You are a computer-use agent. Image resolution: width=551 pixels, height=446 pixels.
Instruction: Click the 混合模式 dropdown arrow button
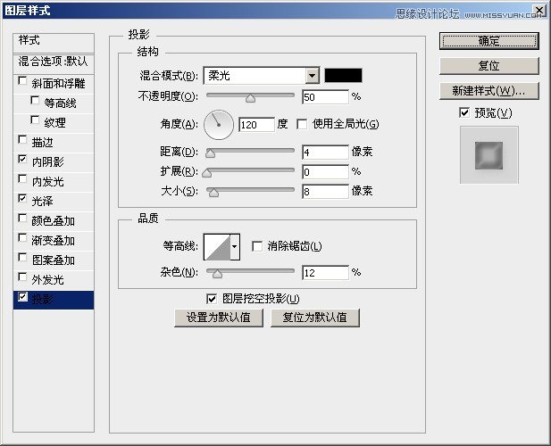click(312, 76)
